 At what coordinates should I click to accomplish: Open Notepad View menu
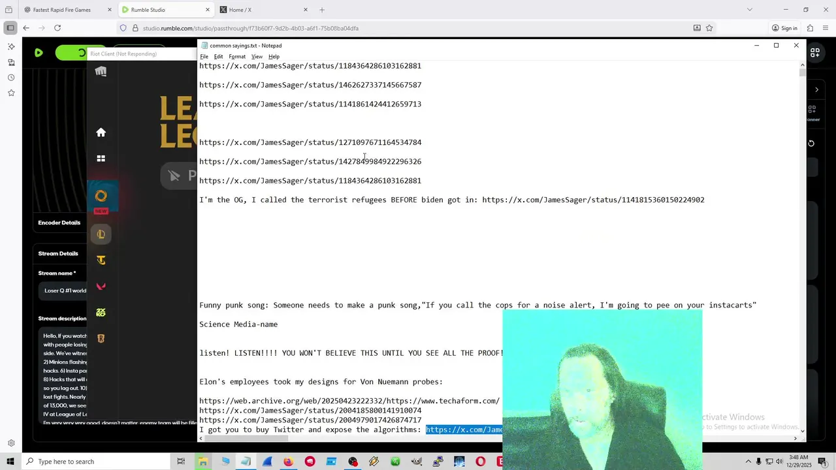257,57
